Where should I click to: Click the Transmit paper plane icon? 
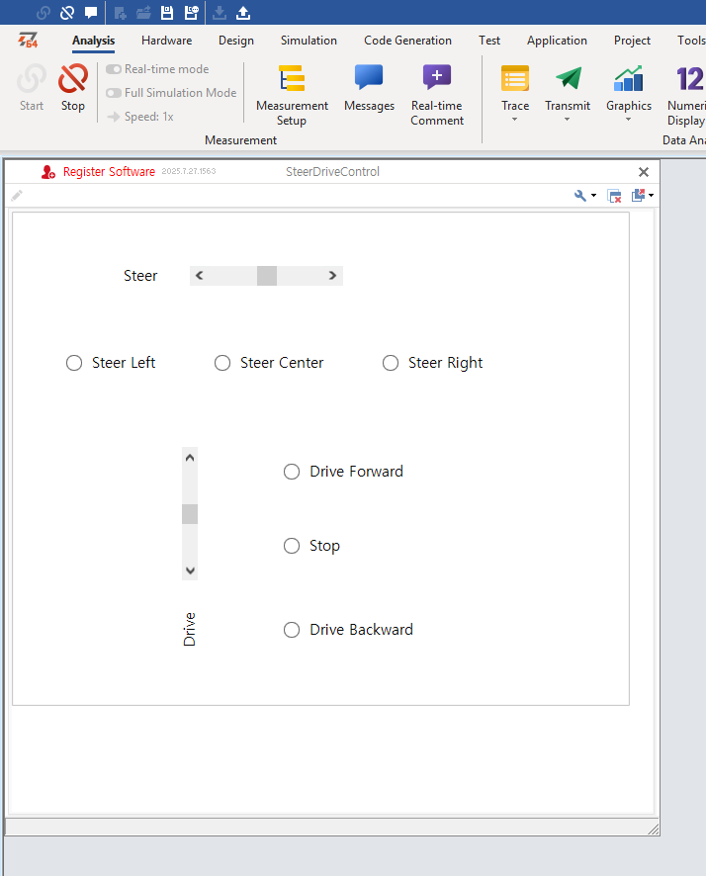[568, 78]
